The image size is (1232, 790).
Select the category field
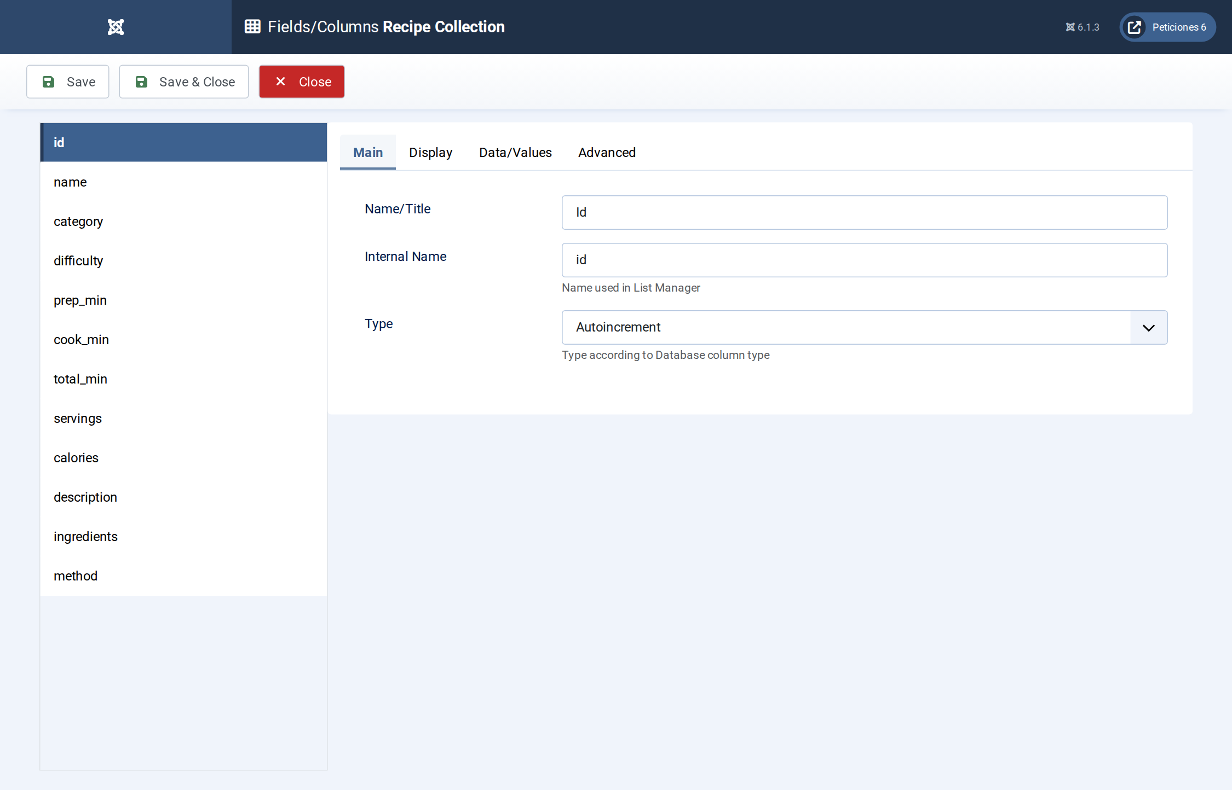point(183,222)
